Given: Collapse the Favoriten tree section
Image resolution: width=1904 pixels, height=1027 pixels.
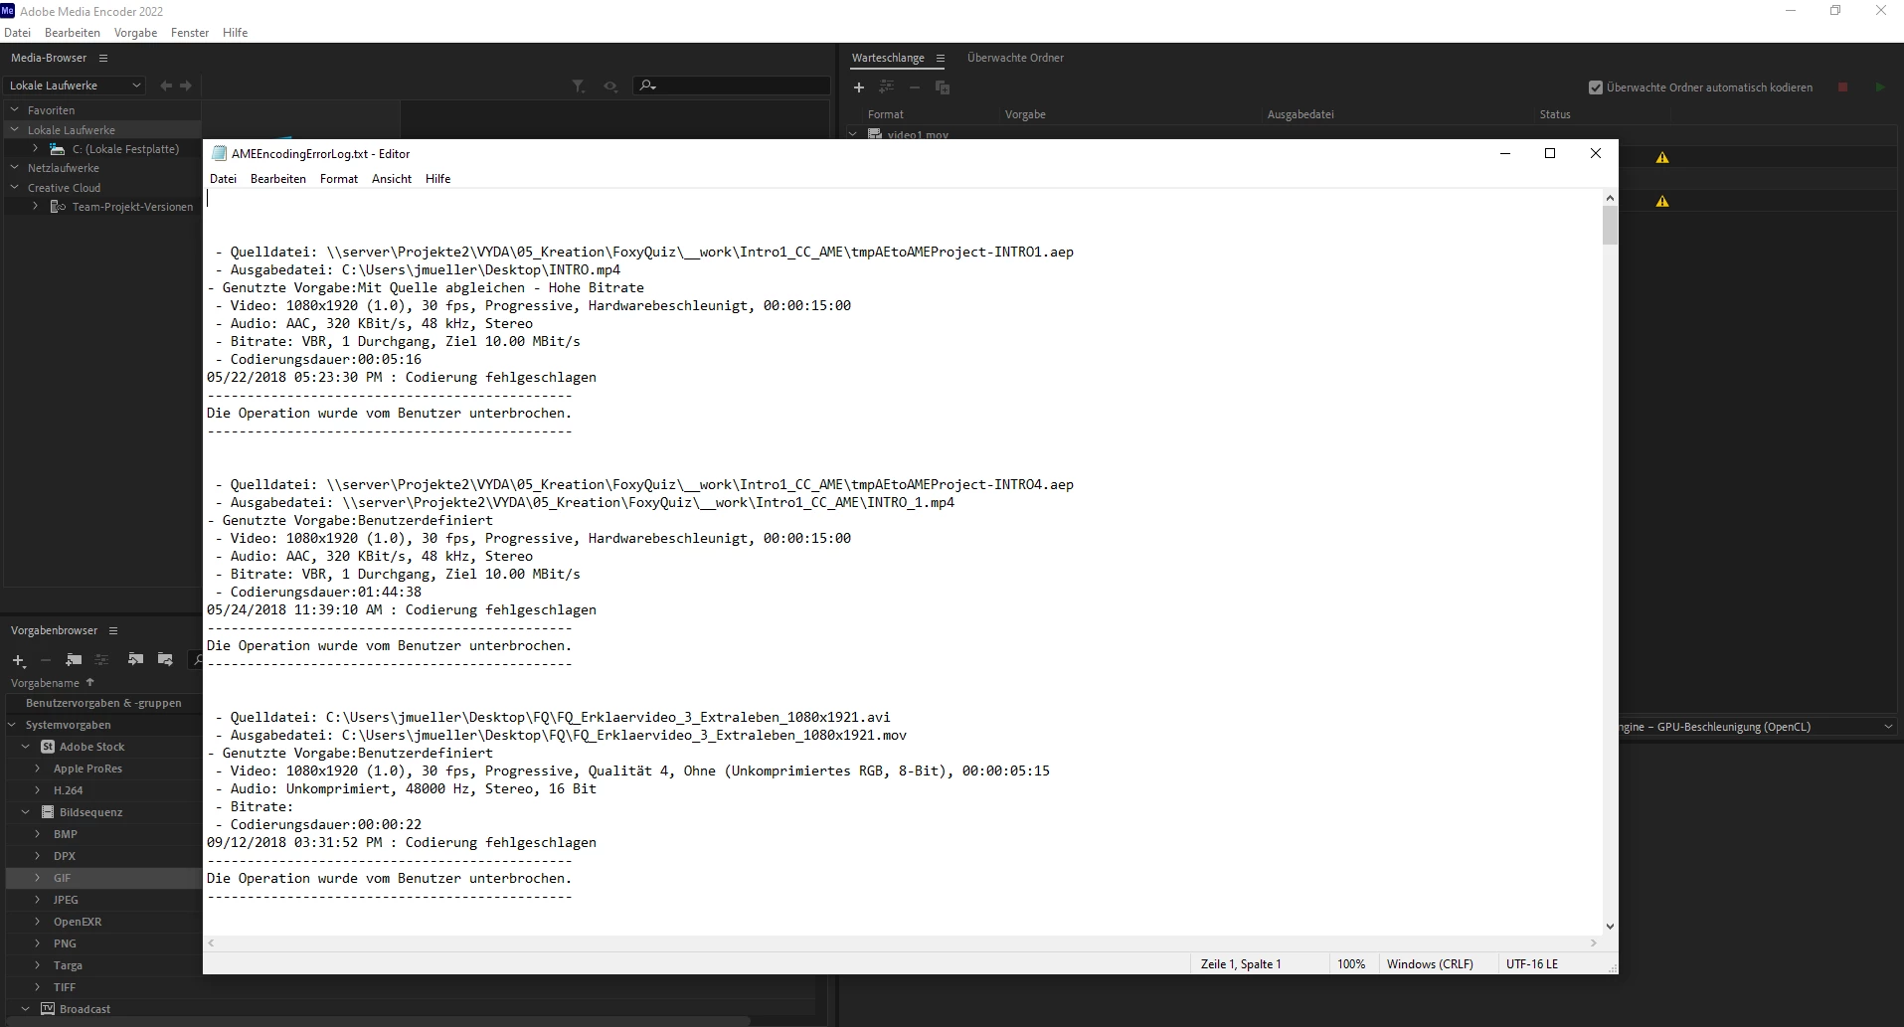Looking at the screenshot, I should [x=15, y=110].
